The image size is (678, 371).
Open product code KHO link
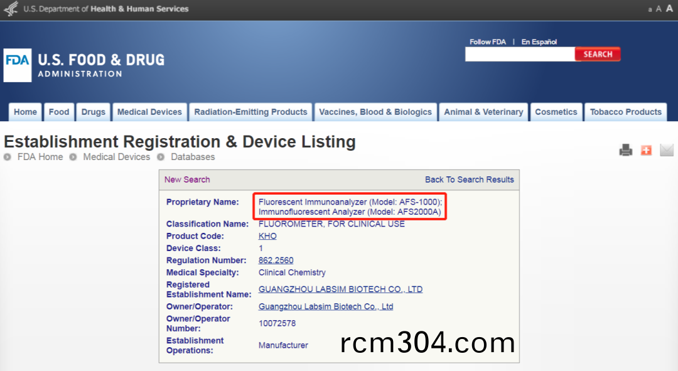[267, 236]
